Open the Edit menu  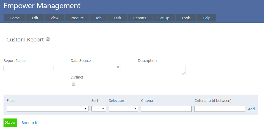coord(35,18)
